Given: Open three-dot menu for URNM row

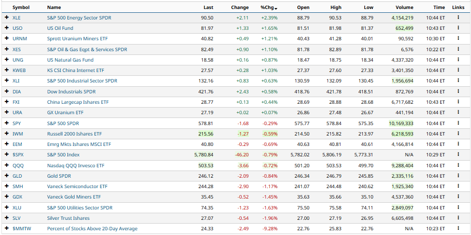Looking at the screenshot, I should click(458, 39).
